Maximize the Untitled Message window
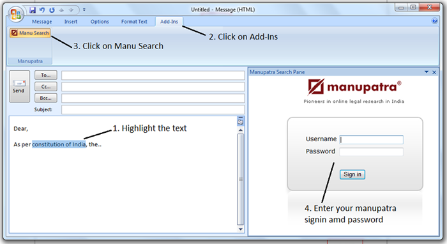 click(413, 8)
